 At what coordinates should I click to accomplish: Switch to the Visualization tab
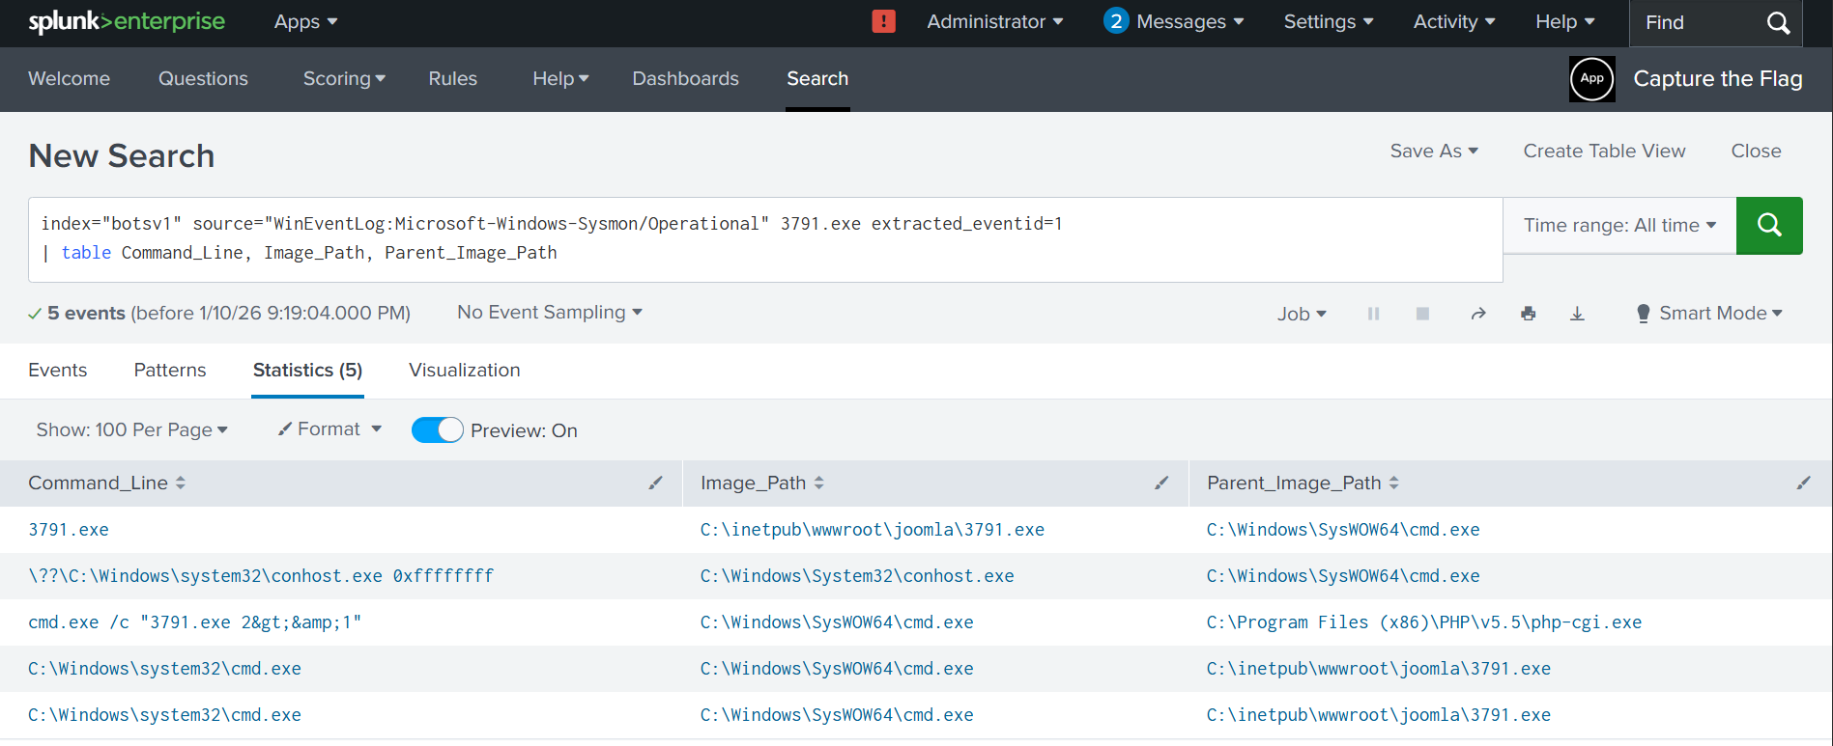[464, 371]
